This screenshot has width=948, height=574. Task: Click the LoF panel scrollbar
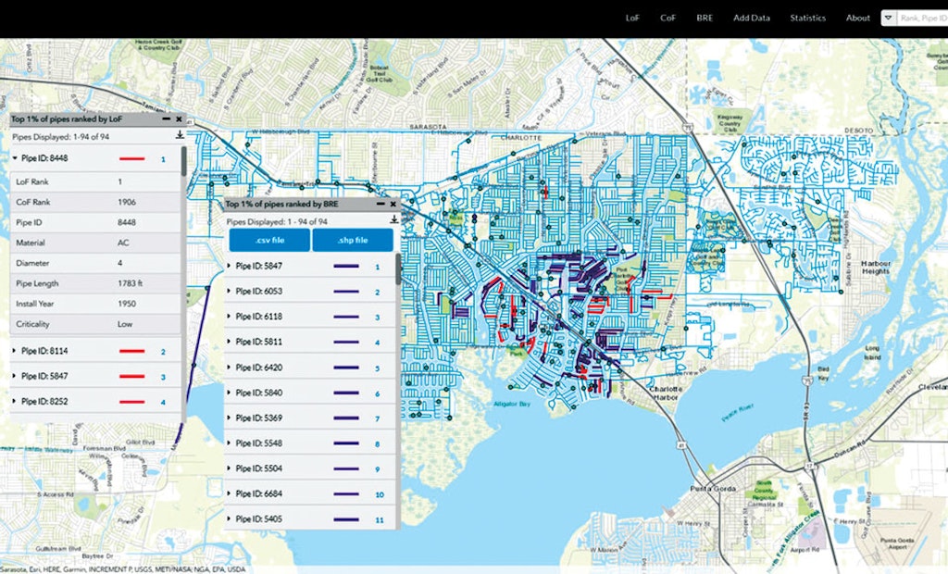click(184, 161)
